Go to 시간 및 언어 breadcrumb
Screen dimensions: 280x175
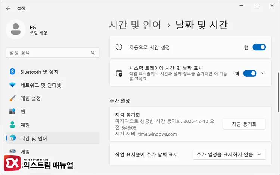(x=135, y=25)
